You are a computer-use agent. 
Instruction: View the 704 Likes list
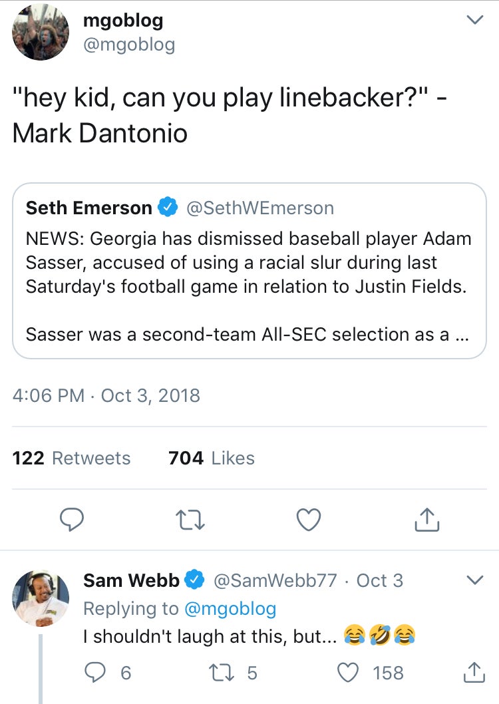pos(212,458)
